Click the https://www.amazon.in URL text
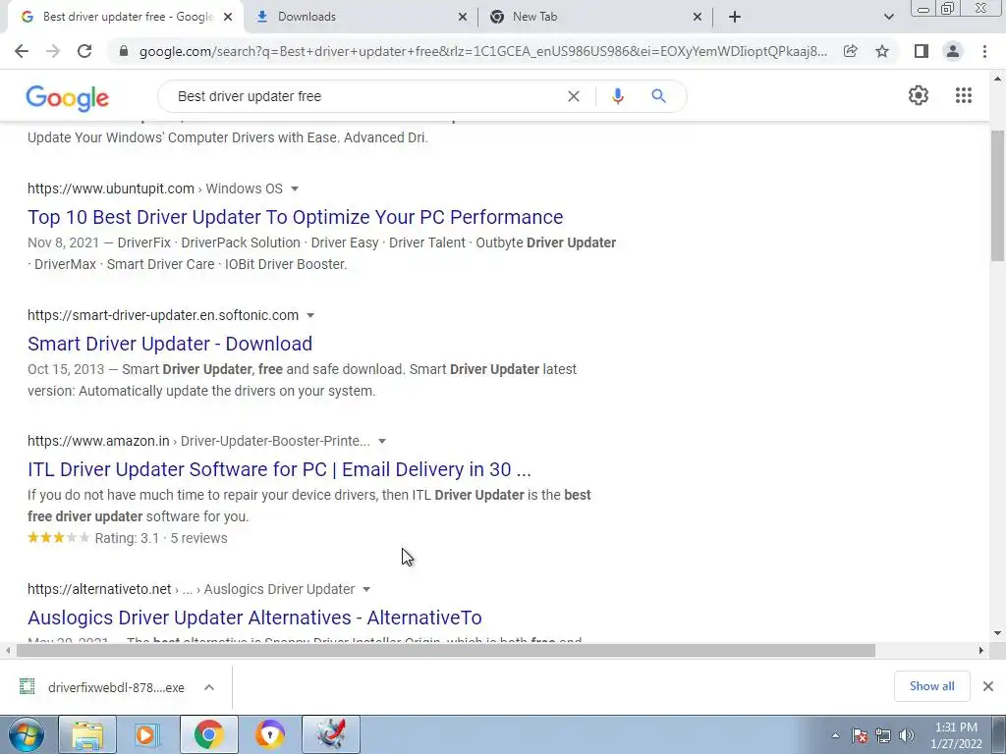The image size is (1006, 754). [98, 441]
